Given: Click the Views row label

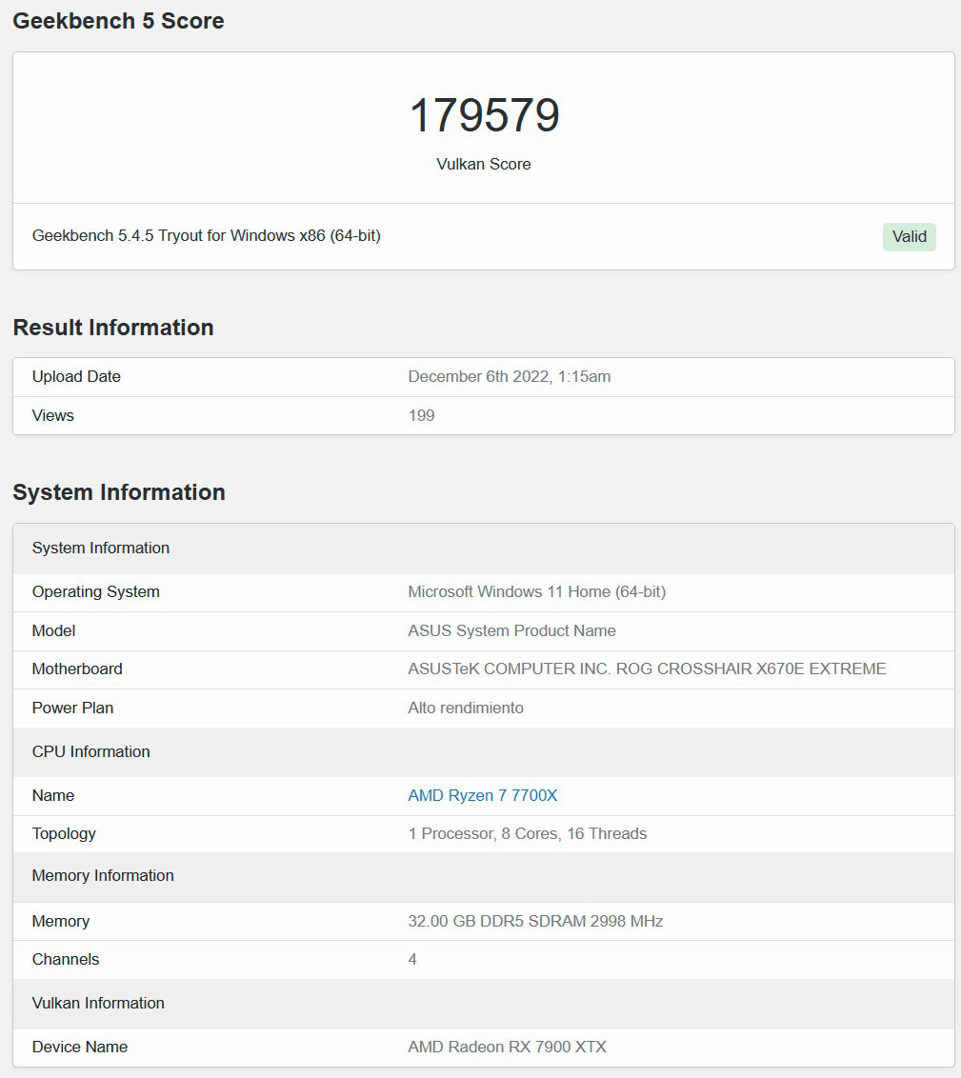Looking at the screenshot, I should pyautogui.click(x=53, y=415).
